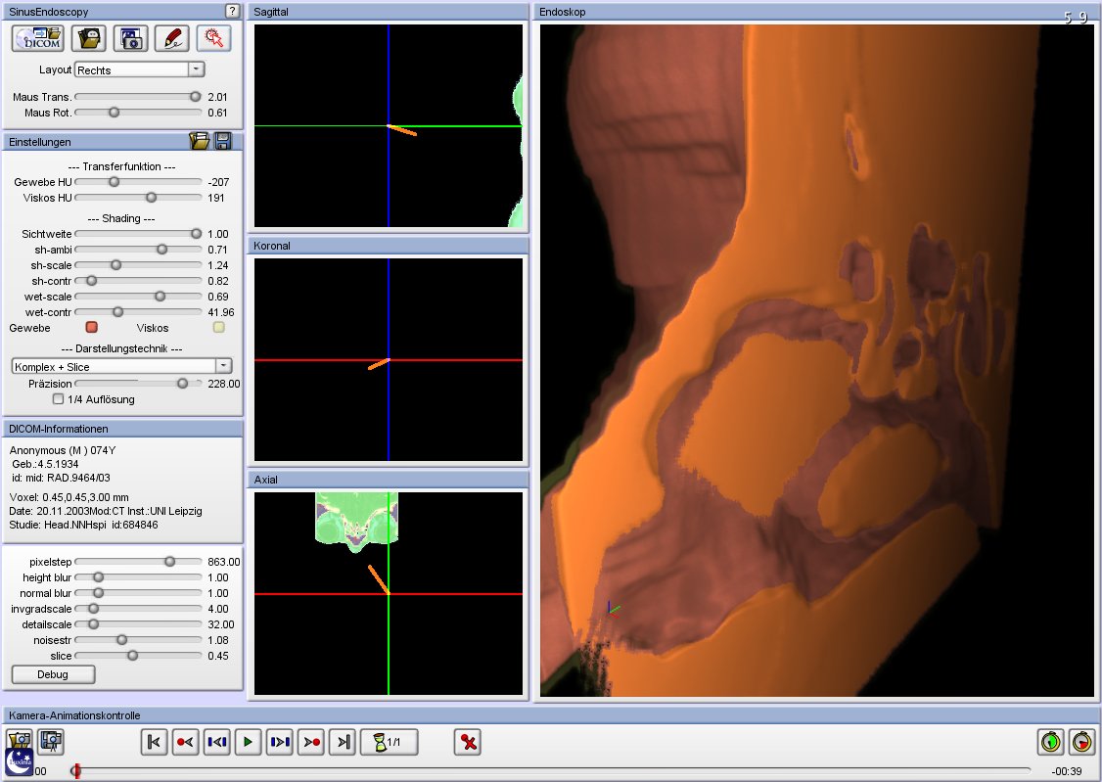
Task: Click the question mark help button
Action: (x=232, y=11)
